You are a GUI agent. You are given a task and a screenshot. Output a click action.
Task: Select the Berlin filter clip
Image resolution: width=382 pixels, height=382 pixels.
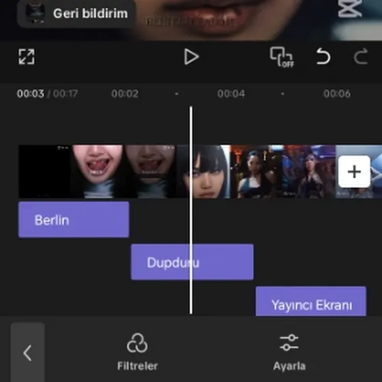point(74,220)
